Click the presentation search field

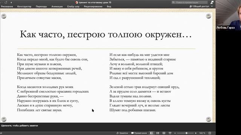[x=190, y=2]
